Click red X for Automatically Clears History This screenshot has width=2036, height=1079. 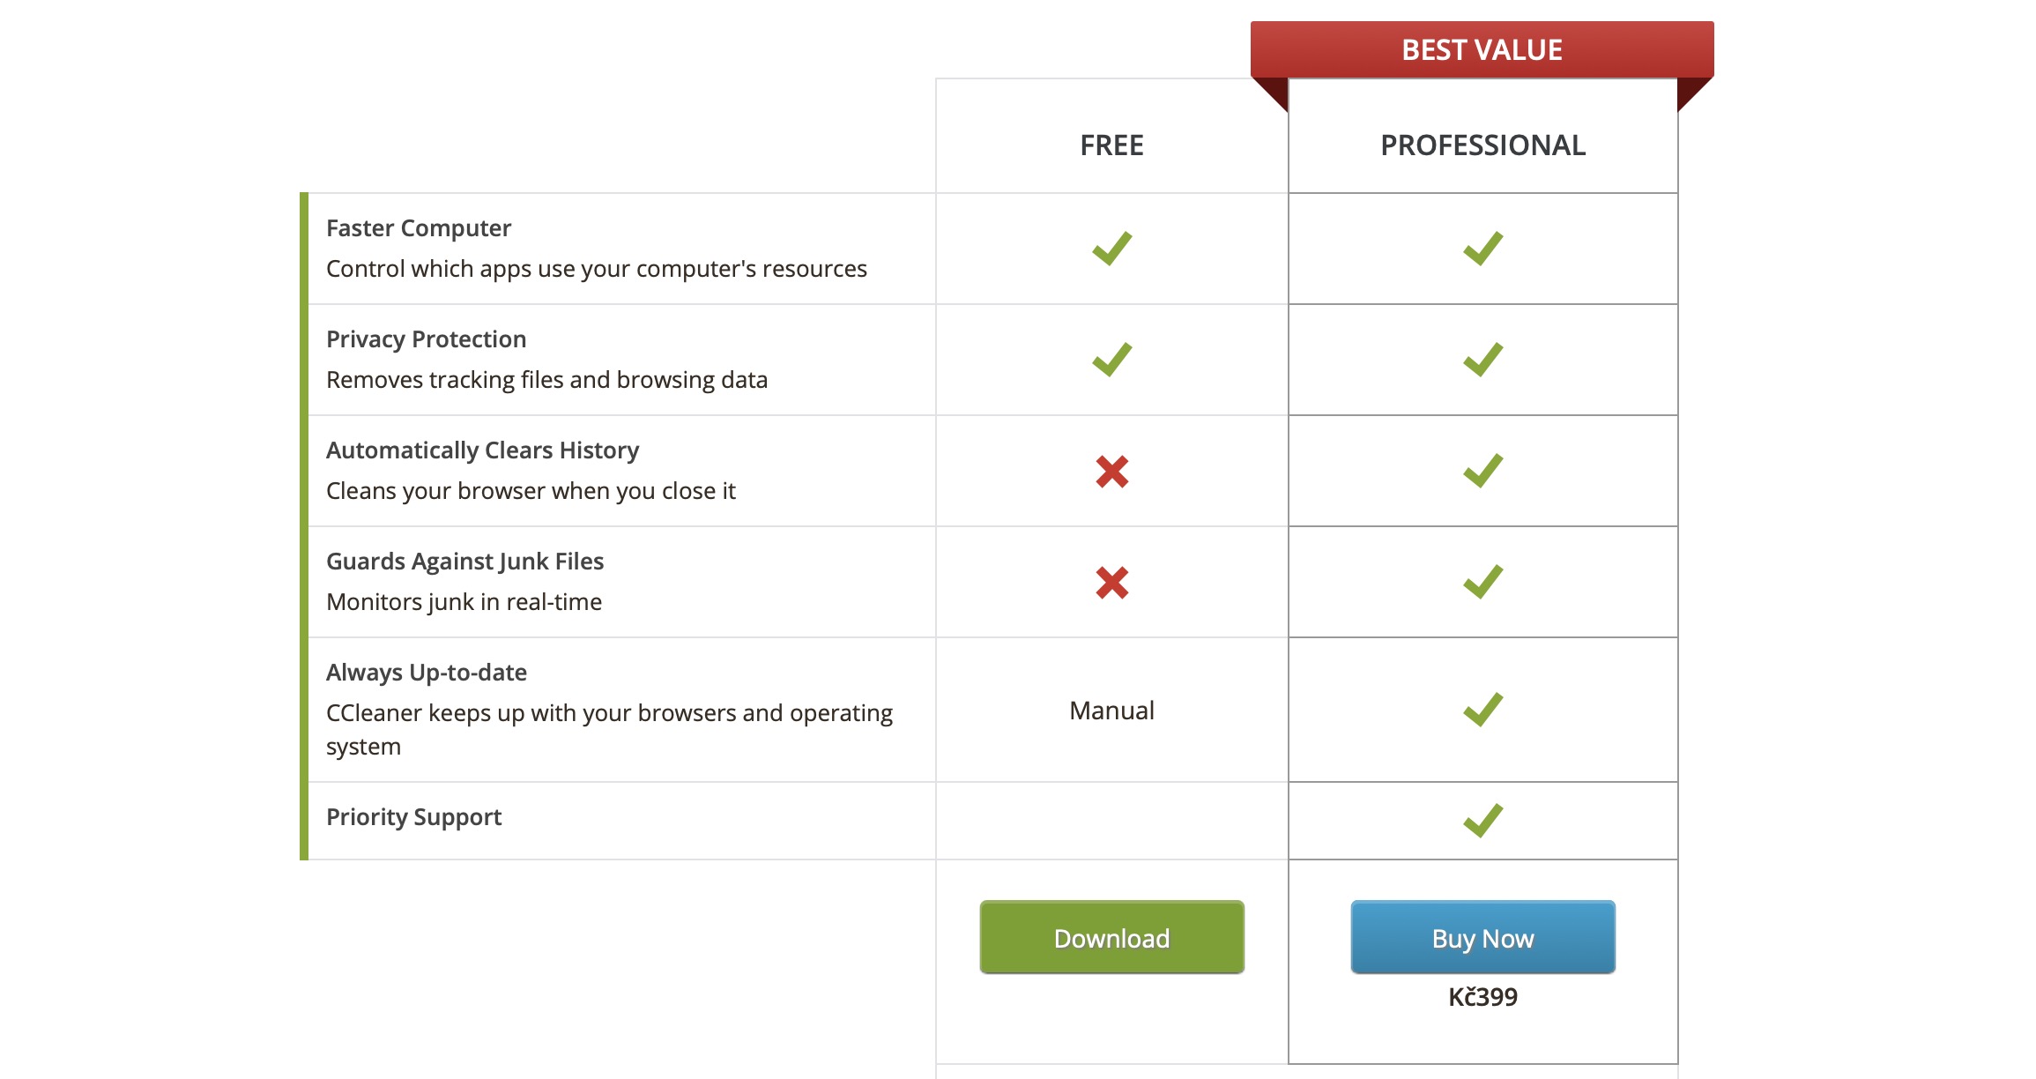[1111, 472]
